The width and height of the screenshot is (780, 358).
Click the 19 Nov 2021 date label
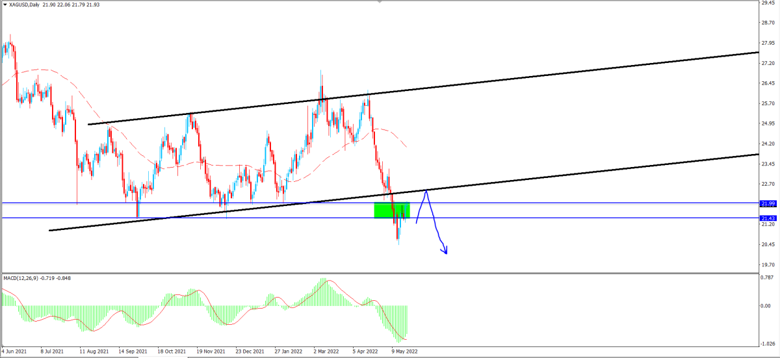[211, 352]
